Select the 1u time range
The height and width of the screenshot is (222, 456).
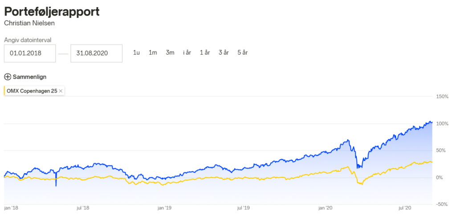pos(136,53)
